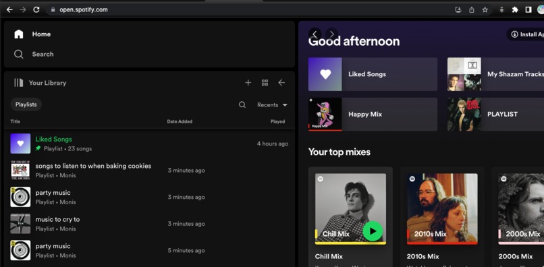
Task: Click the Search magnifier icon in sidebar
Action: click(19, 54)
